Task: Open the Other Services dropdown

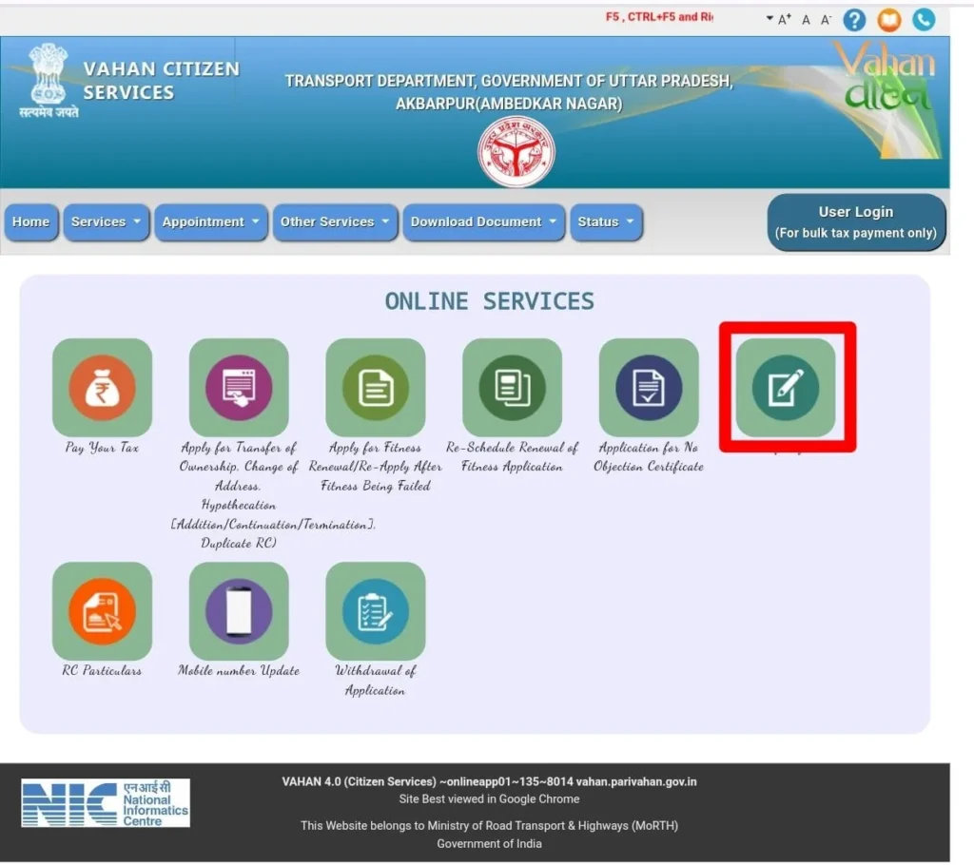Action: (x=335, y=222)
